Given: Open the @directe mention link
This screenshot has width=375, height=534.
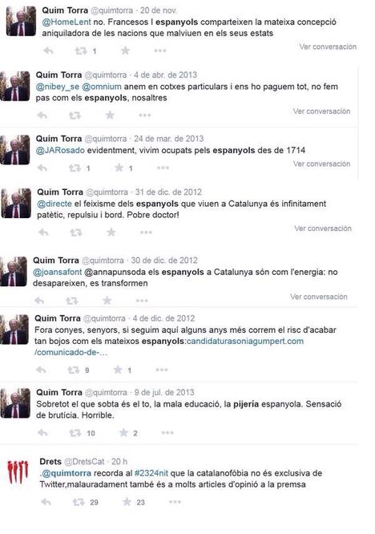Looking at the screenshot, I should [x=54, y=204].
